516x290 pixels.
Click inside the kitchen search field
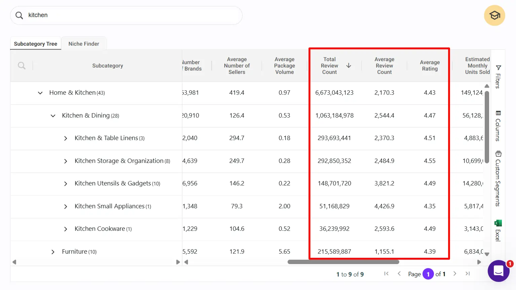(126, 15)
